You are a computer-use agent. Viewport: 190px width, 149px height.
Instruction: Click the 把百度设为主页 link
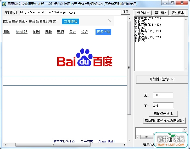point(64,141)
